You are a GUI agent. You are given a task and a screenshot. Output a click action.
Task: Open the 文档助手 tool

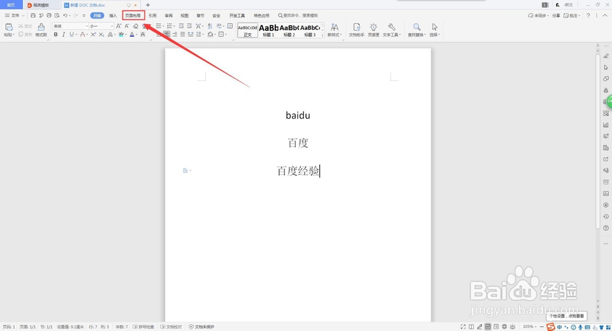pos(356,29)
